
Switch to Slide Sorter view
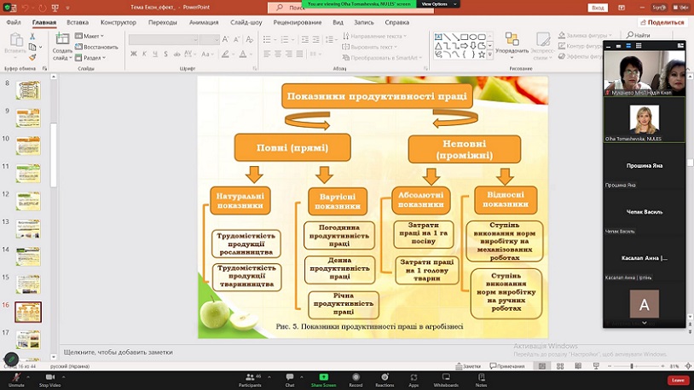pos(560,366)
